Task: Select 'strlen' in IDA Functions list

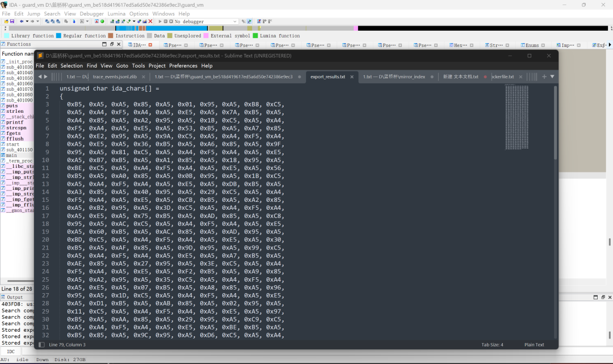Action: tap(15, 111)
